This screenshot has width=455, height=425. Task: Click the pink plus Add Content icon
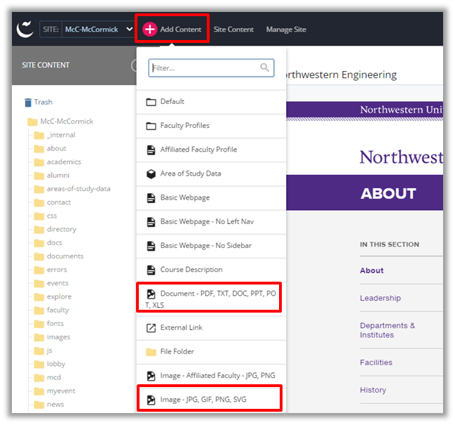(x=150, y=29)
